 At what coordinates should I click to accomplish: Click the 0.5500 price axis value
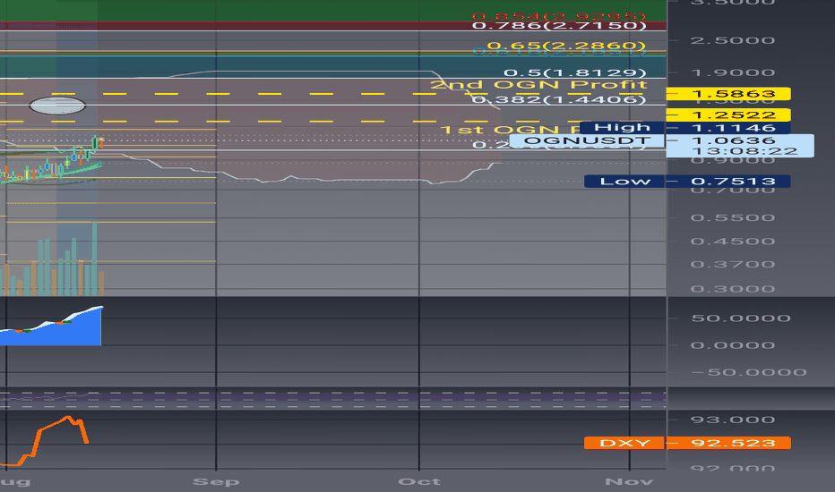pyautogui.click(x=733, y=217)
